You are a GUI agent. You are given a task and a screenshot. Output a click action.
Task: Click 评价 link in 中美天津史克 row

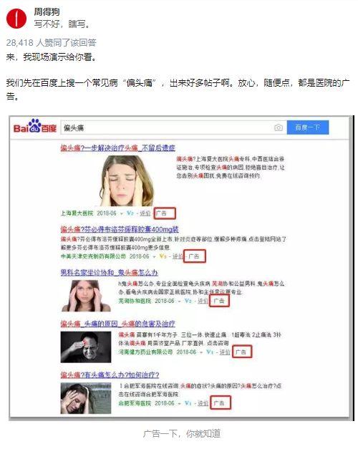[178, 256]
